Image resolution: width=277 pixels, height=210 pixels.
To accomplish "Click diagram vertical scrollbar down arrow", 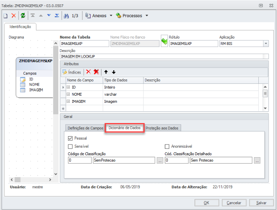I will [x=55, y=174].
